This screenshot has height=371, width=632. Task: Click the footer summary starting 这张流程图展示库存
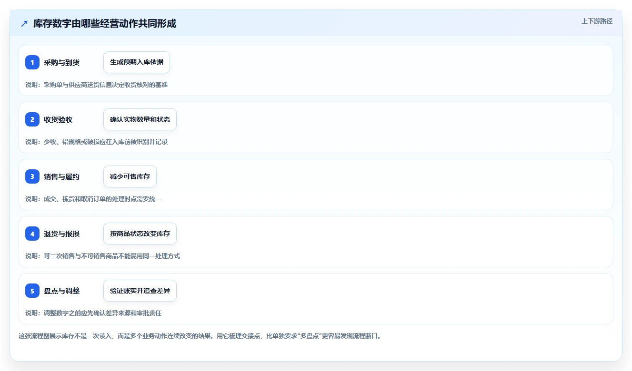coord(200,336)
